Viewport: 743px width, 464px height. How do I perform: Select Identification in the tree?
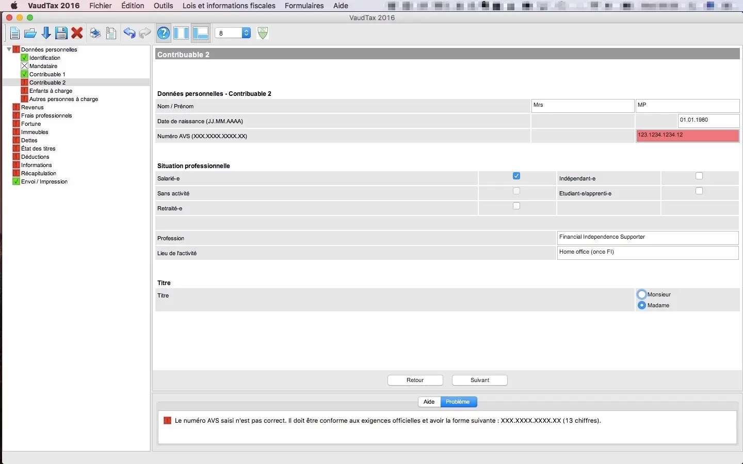[x=45, y=58]
